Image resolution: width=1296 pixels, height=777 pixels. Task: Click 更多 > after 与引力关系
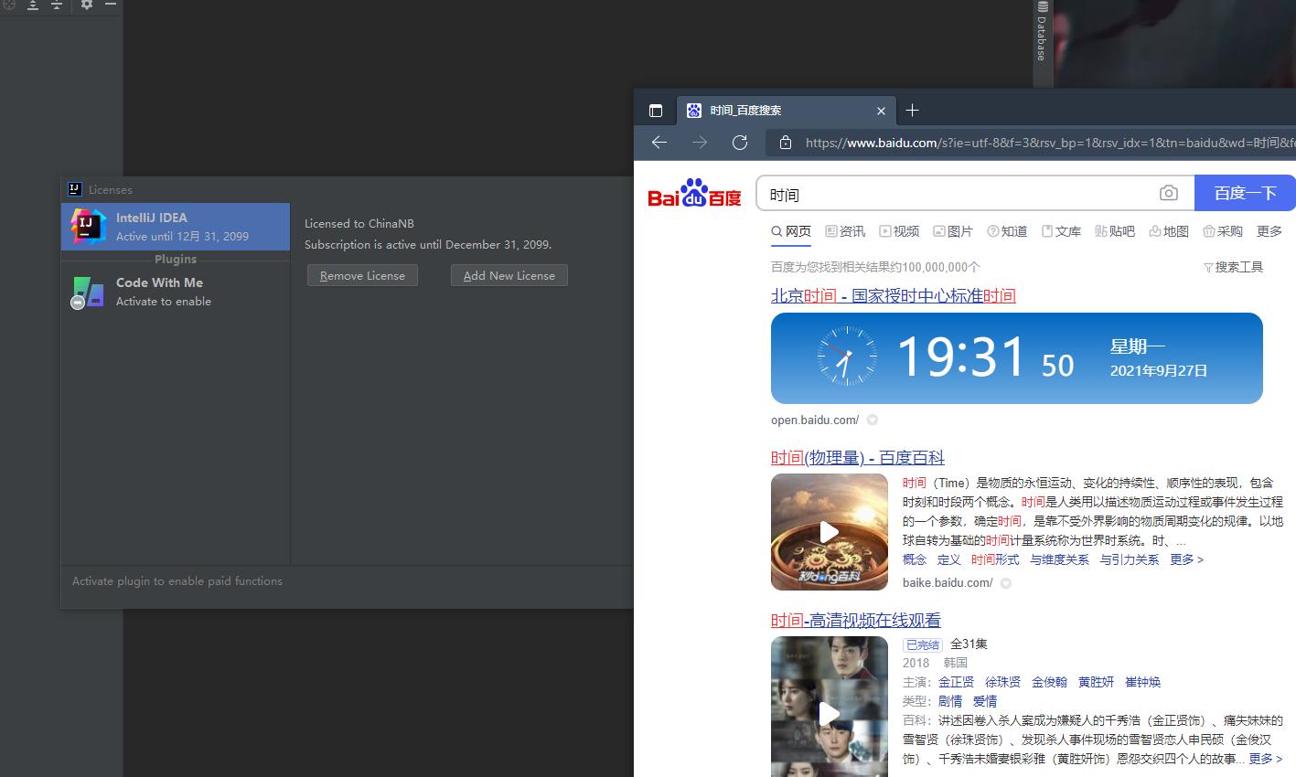point(1187,559)
